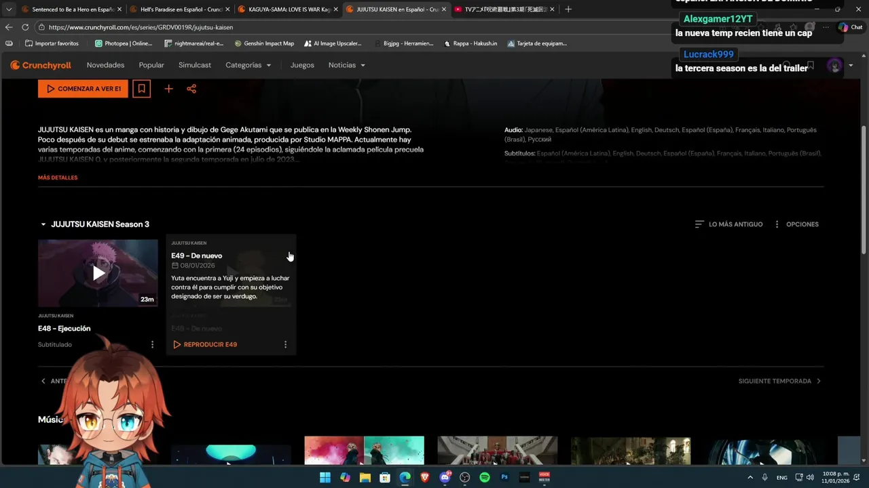Viewport: 869px width, 488px height.
Task: Open the pink smoke music video thumbnail
Action: tap(364, 451)
